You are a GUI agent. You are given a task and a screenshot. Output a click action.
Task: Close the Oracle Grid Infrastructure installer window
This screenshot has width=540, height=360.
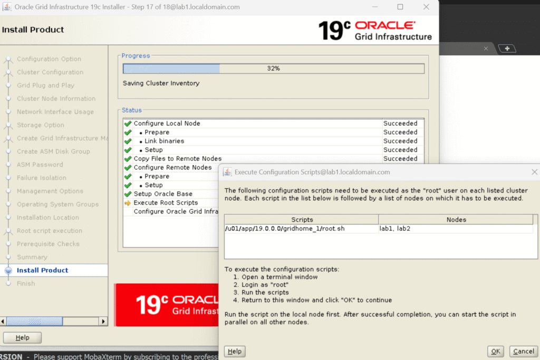[x=426, y=7]
